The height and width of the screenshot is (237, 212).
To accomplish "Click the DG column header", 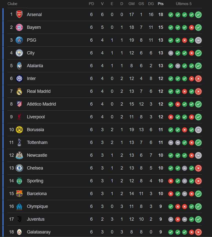I will point(151,4).
